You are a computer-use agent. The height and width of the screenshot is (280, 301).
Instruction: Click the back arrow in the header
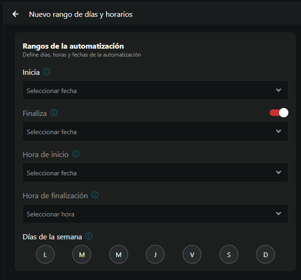click(15, 14)
